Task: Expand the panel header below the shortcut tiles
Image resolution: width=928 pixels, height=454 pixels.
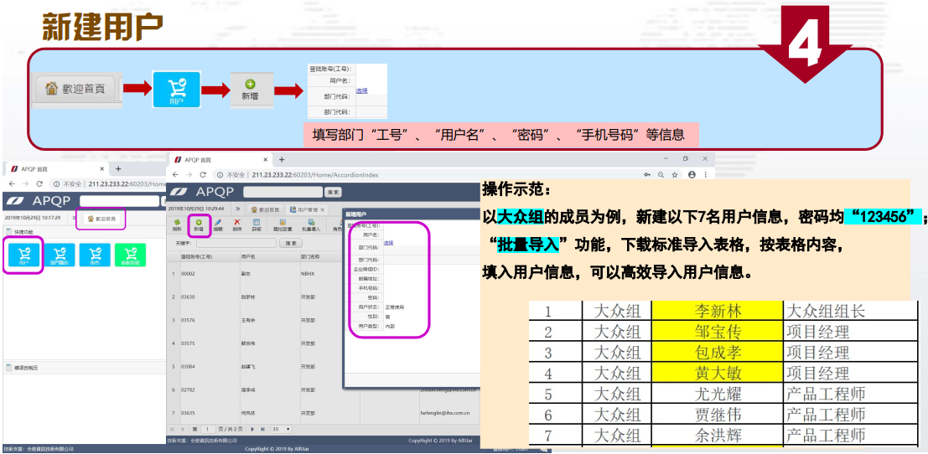Action: [83, 367]
